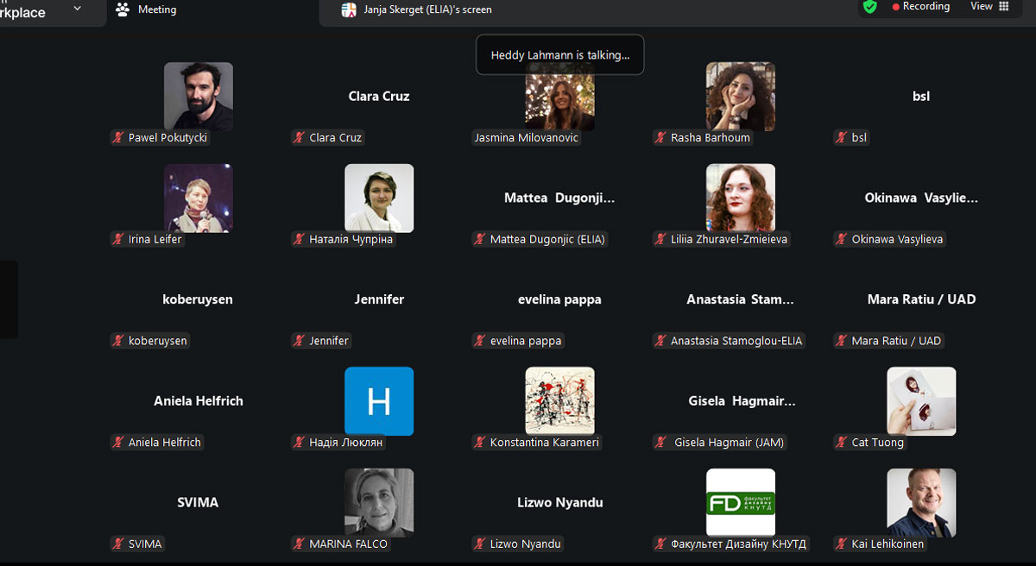Click the muted microphone icon next to bsl
Screen dimensions: 1036x566
tap(842, 137)
